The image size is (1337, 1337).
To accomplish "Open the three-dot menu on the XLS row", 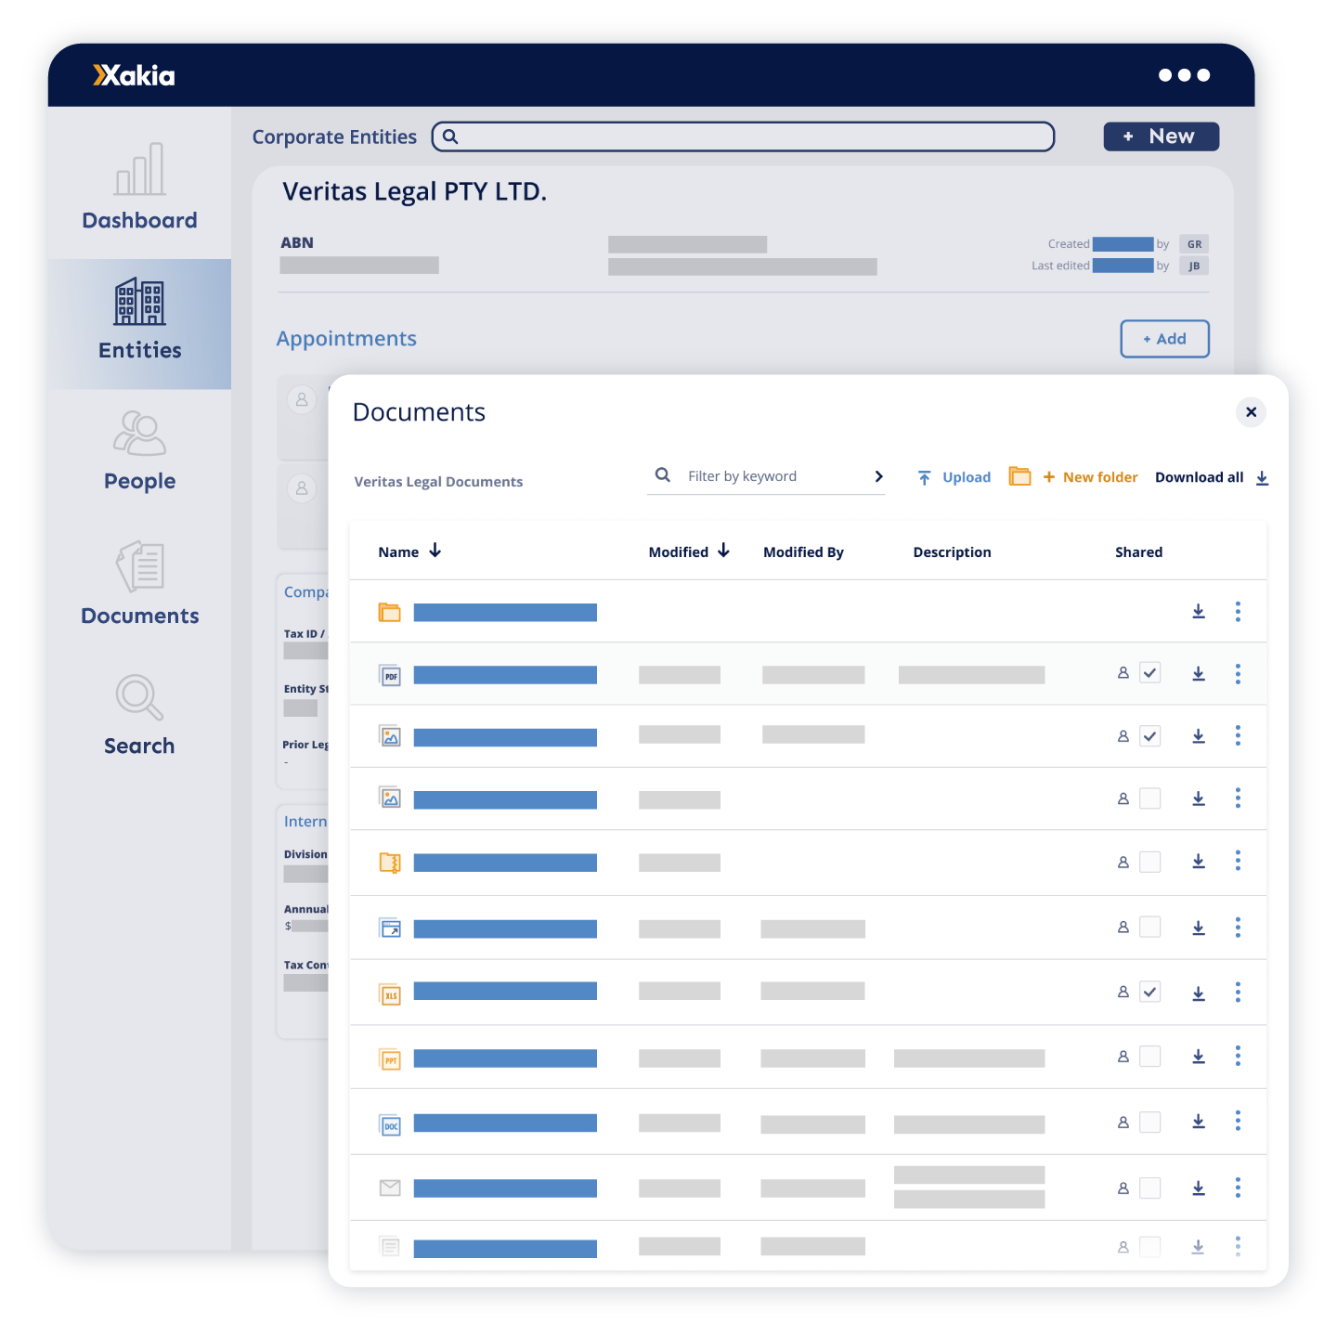I will pyautogui.click(x=1238, y=992).
